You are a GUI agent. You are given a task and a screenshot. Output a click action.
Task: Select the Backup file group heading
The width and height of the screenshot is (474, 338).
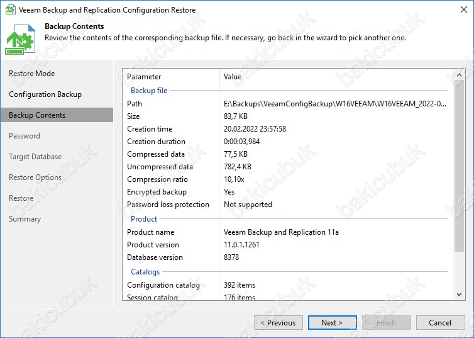149,91
